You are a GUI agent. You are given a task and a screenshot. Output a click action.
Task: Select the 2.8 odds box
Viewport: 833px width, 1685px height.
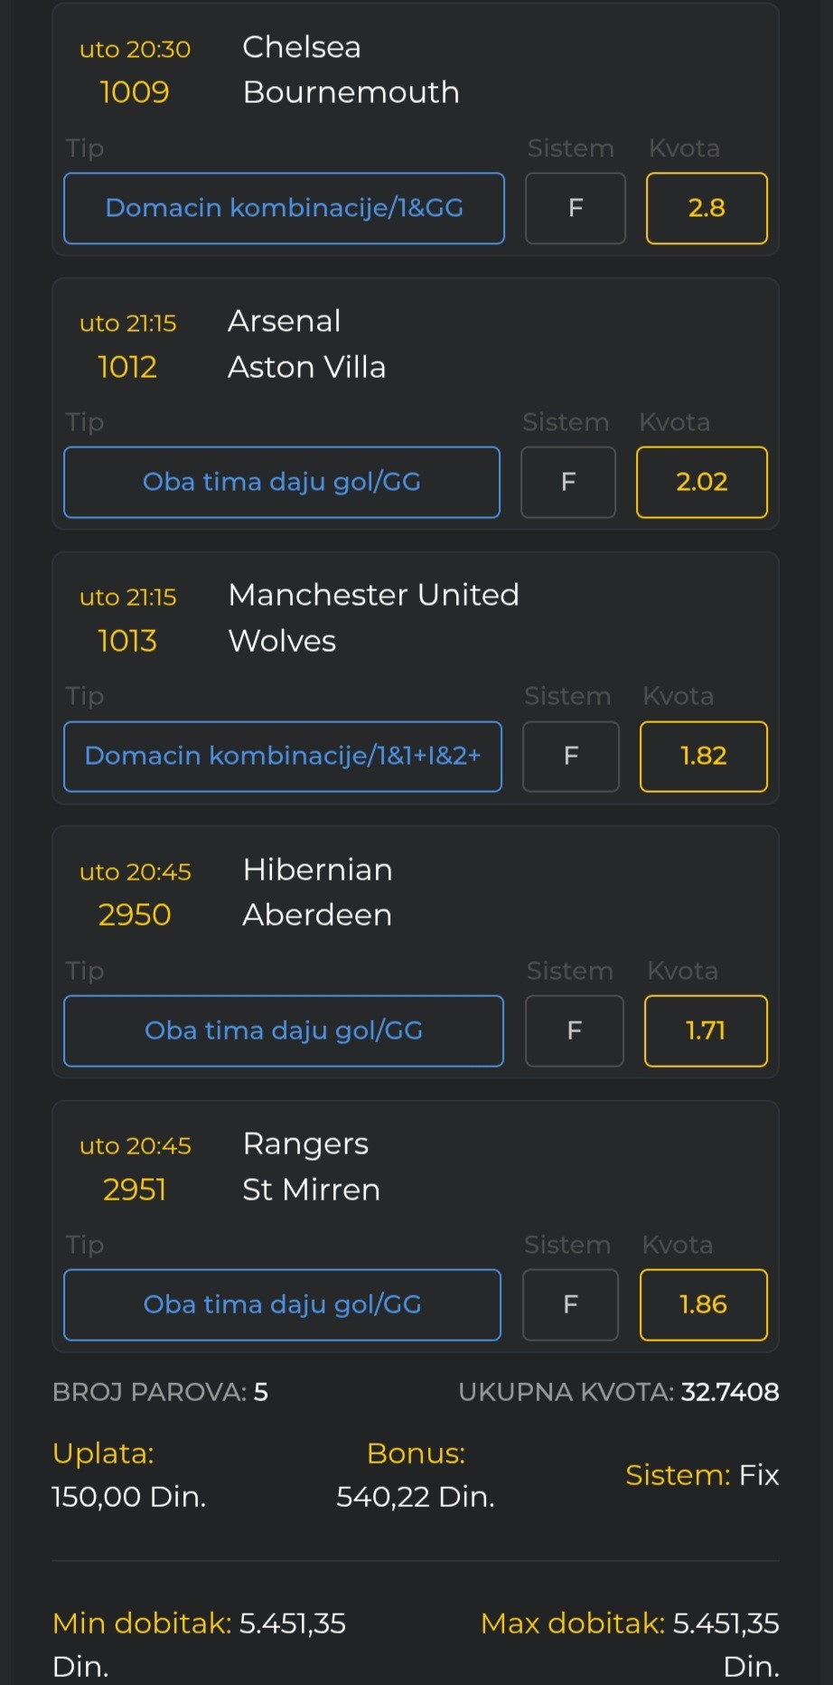click(x=707, y=208)
